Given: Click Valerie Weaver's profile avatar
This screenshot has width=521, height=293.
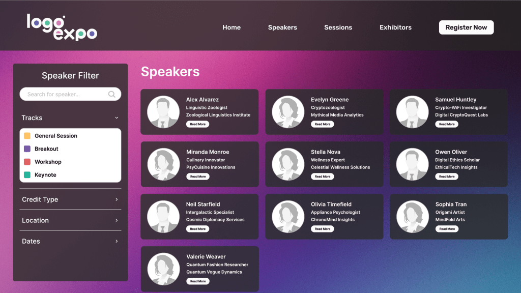Looking at the screenshot, I should pos(163,269).
